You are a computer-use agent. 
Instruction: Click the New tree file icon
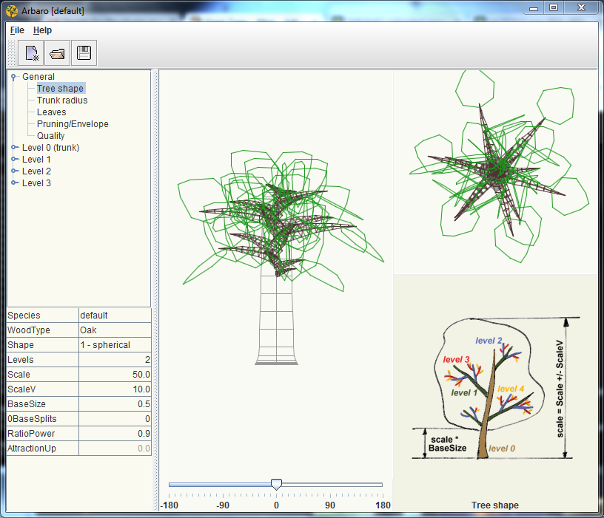(32, 53)
